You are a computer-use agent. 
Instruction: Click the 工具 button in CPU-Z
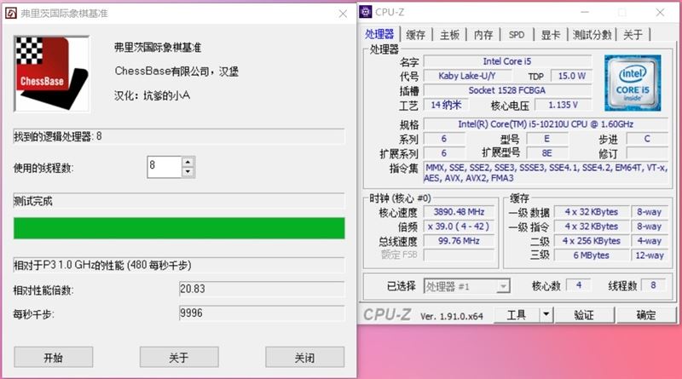click(x=517, y=315)
